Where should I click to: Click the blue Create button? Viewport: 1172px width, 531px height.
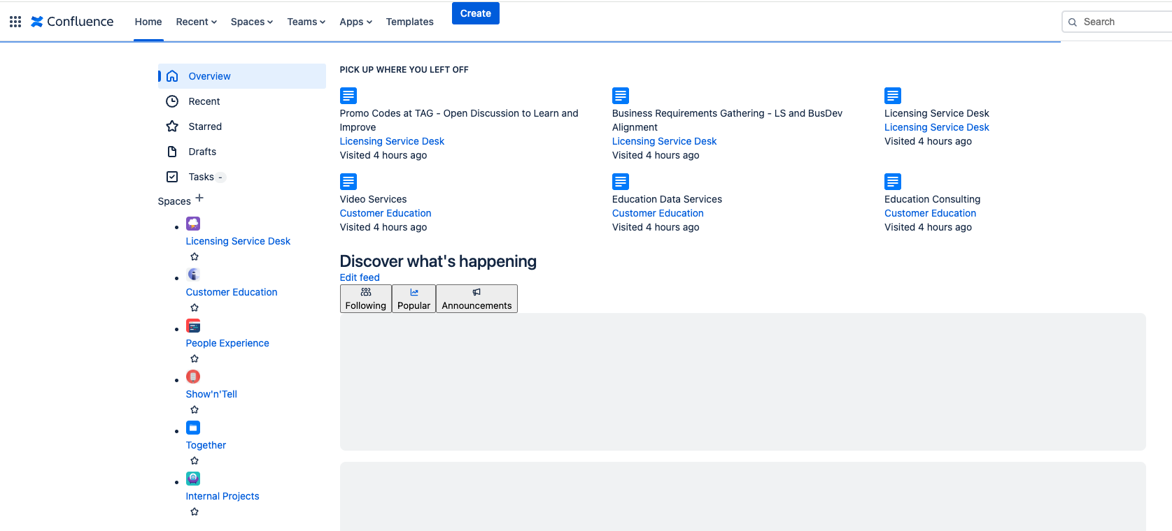pyautogui.click(x=476, y=13)
